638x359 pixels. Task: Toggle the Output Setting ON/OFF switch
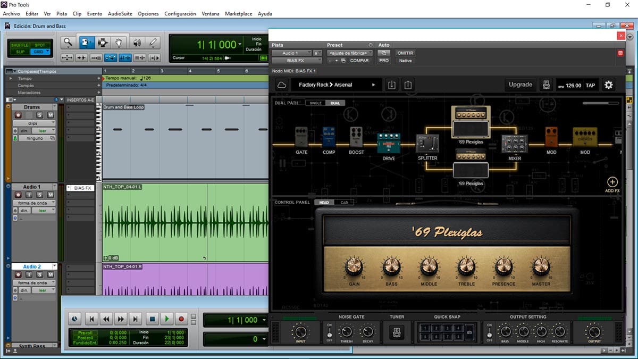tap(489, 332)
